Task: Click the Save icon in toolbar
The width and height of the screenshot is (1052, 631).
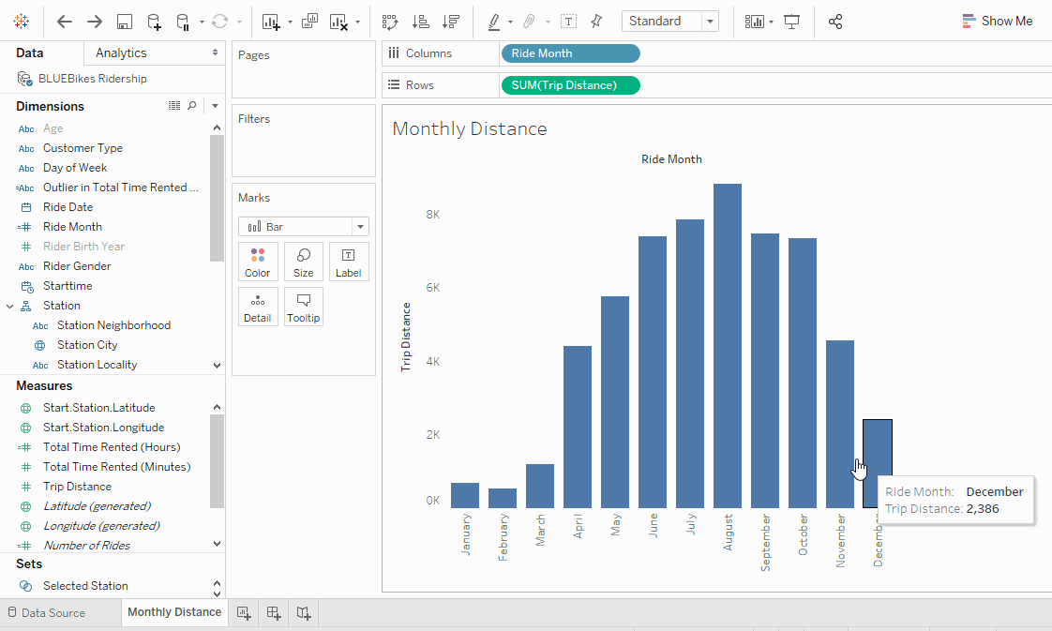Action: pyautogui.click(x=124, y=22)
